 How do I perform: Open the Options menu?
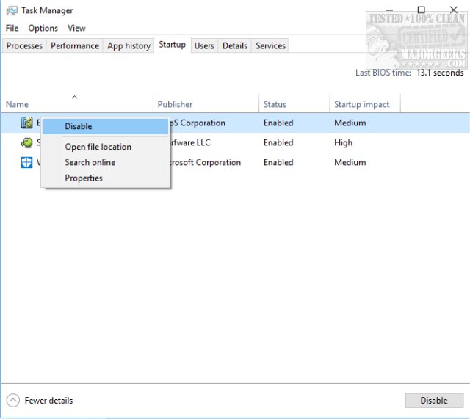tap(43, 28)
